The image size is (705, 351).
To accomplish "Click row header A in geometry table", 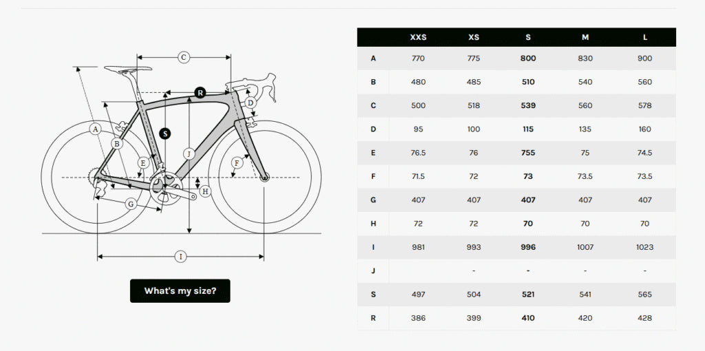I will click(373, 58).
